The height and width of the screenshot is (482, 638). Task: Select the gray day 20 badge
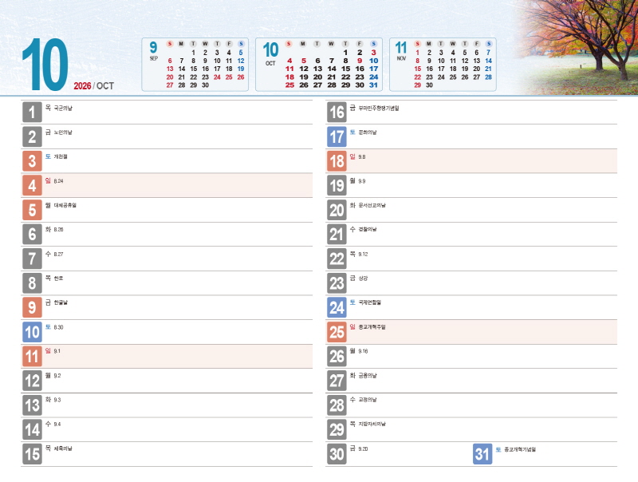click(x=337, y=210)
